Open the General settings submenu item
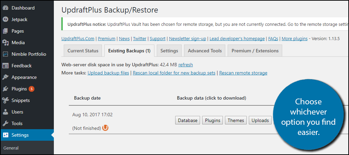349x155 pixels. click(x=11, y=148)
